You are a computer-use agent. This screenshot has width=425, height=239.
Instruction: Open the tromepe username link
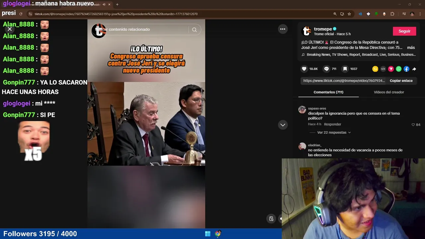coord(323,29)
